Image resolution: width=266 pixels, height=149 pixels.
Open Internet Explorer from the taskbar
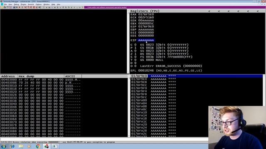12,146
